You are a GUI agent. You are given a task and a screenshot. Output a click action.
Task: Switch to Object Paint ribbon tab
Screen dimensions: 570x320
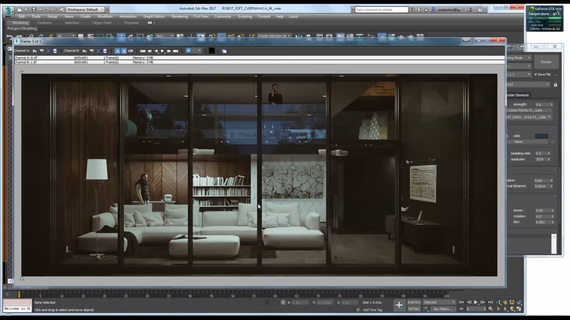pyautogui.click(x=102, y=23)
